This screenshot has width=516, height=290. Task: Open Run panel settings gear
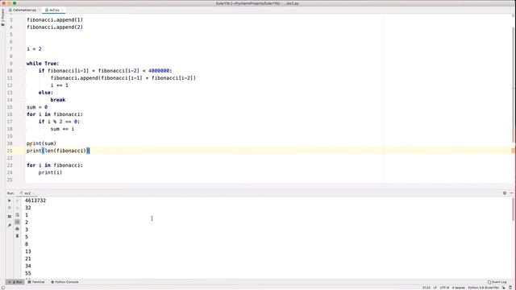[505, 193]
